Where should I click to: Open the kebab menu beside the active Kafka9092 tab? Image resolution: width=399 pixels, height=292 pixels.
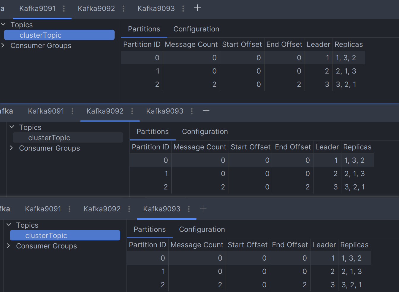pyautogui.click(x=132, y=111)
